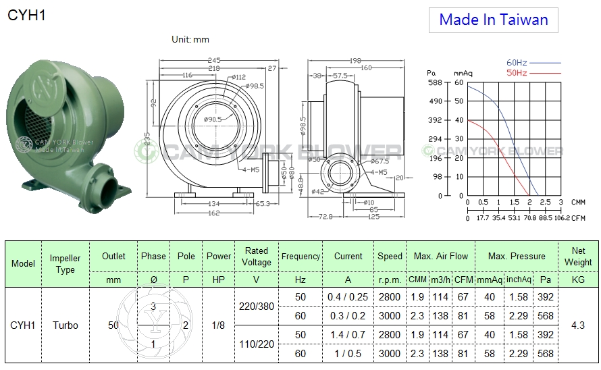Open the side view dimension drawing
The image size is (601, 370).
357,138
